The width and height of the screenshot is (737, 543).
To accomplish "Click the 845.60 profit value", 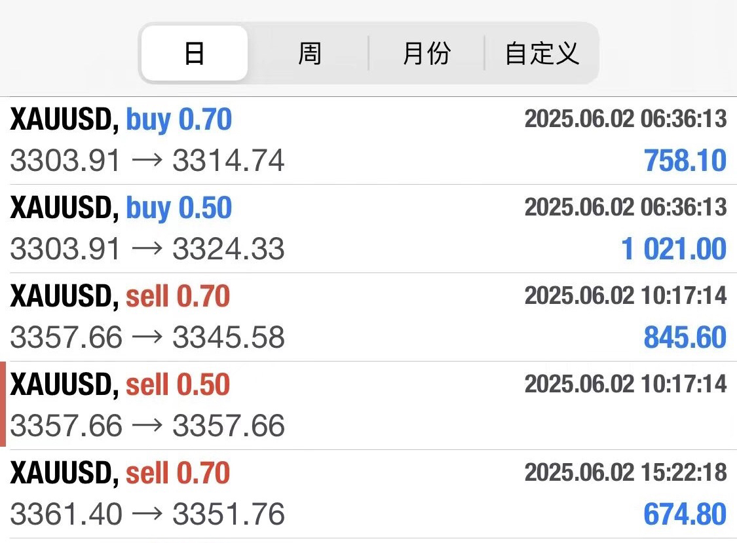I will coord(685,337).
